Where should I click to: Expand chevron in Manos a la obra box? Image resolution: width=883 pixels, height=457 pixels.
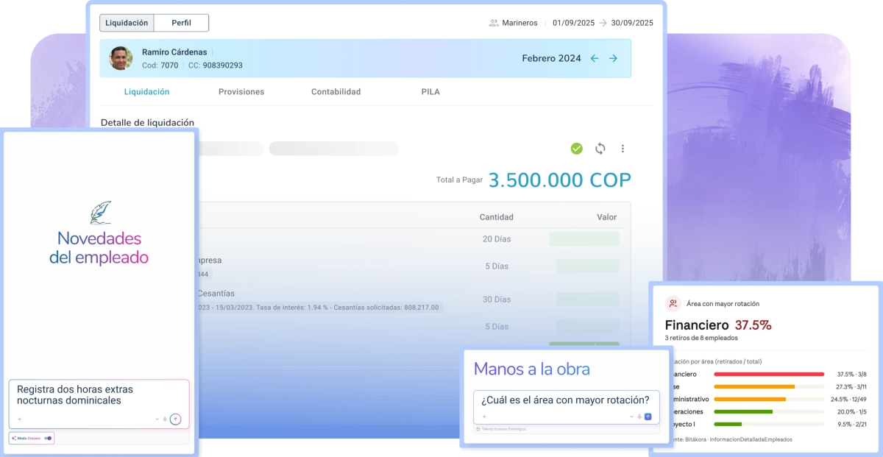[x=632, y=417]
